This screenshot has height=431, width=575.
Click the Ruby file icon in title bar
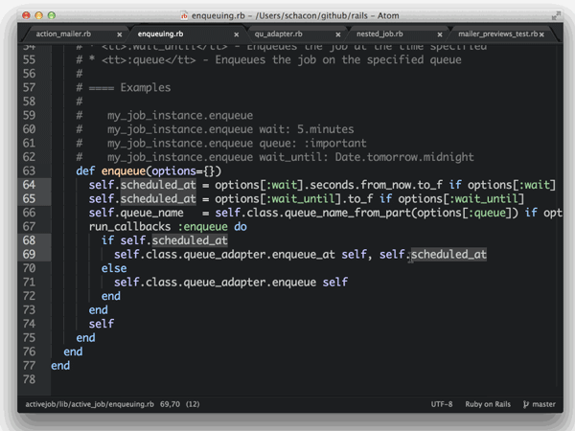[184, 16]
